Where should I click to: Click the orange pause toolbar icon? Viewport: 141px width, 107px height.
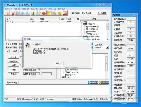[x=60, y=13]
